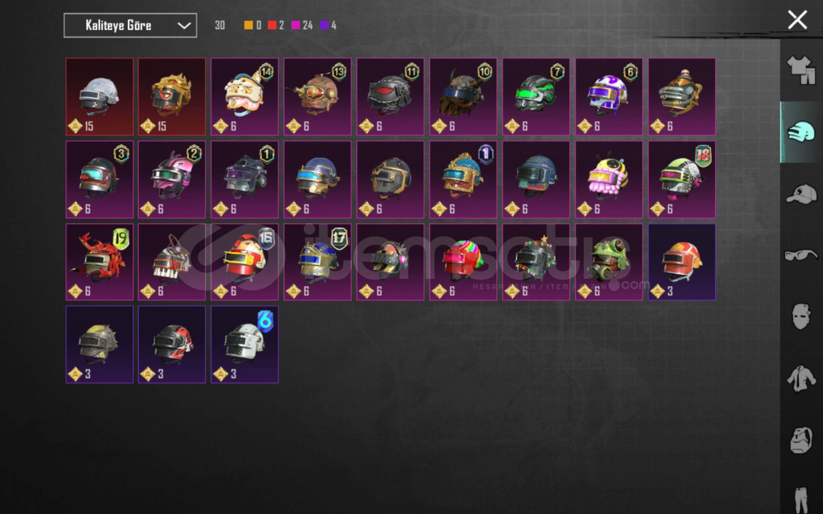
Task: Open the pants category icon
Action: coord(801,500)
